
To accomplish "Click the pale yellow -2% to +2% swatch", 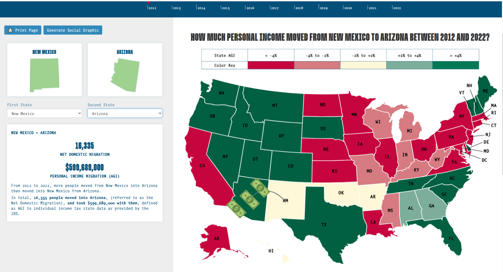I will pos(363,65).
